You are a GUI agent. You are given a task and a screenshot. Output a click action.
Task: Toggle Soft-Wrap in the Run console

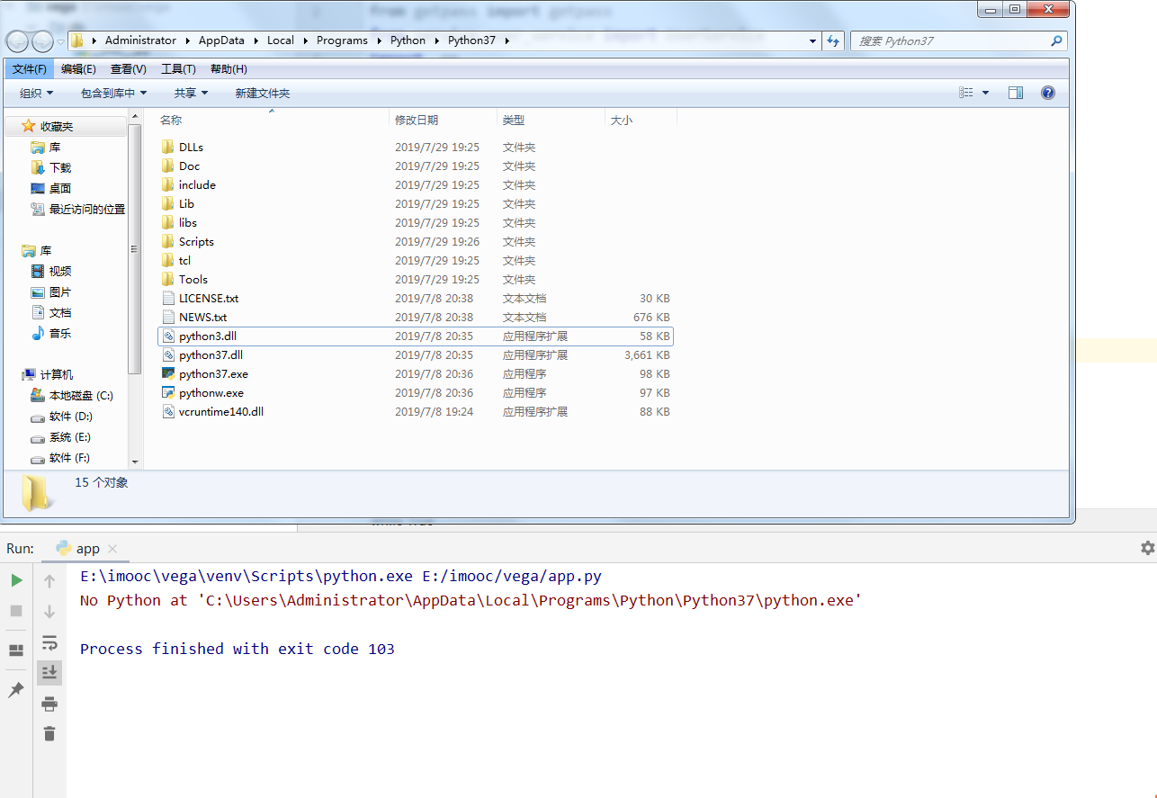[49, 642]
